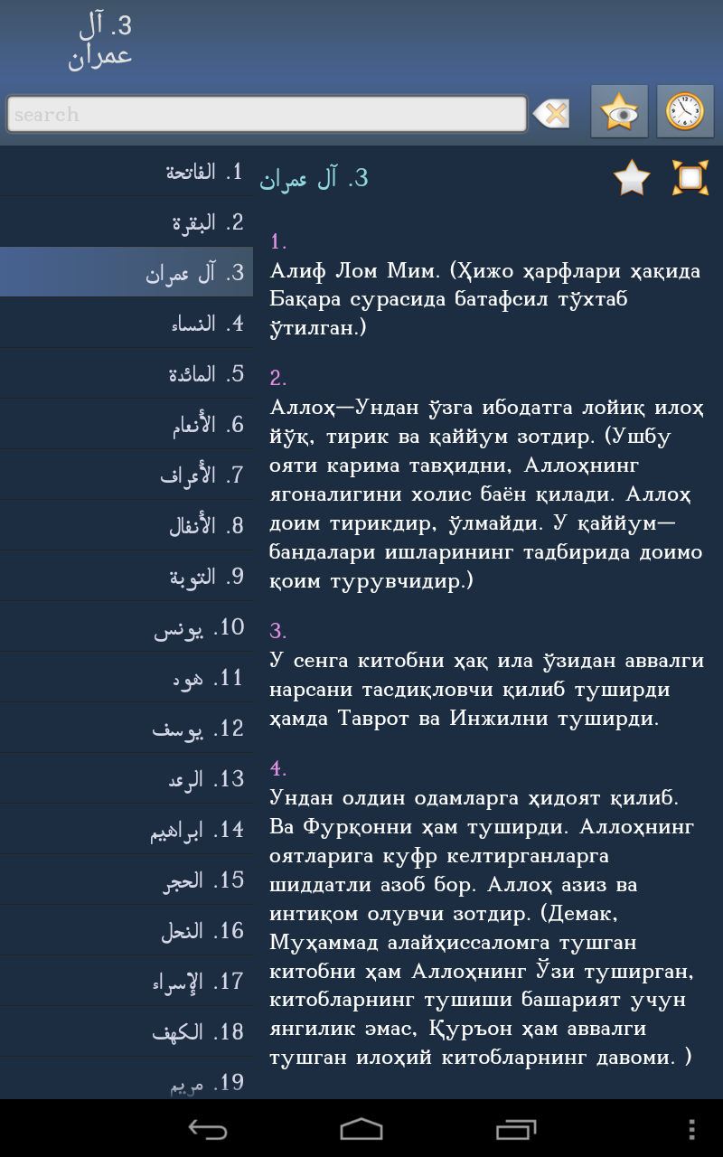Tap the sura heading '3. آل عمران' in reading pane
The height and width of the screenshot is (1157, 723).
(x=314, y=178)
